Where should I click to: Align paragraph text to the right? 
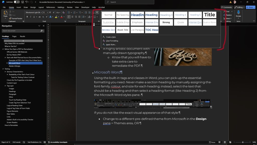pos(76,17)
